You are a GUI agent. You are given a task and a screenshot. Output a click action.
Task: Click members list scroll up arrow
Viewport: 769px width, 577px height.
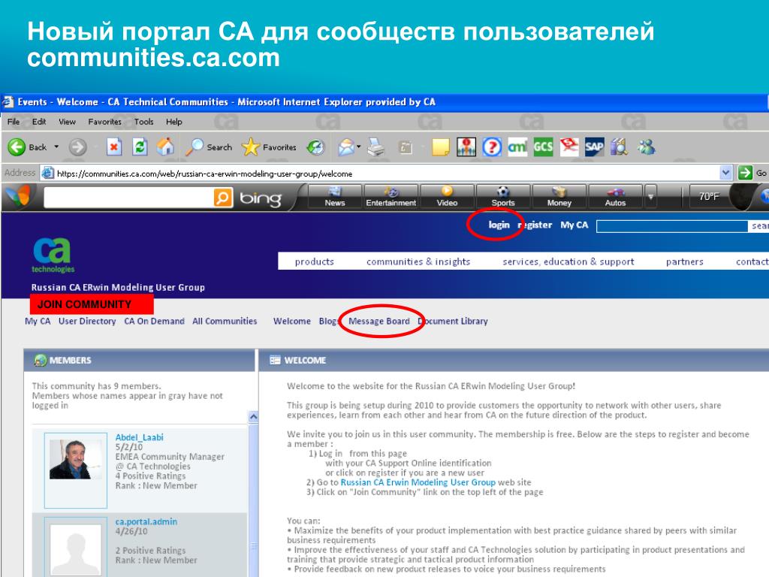(x=253, y=416)
